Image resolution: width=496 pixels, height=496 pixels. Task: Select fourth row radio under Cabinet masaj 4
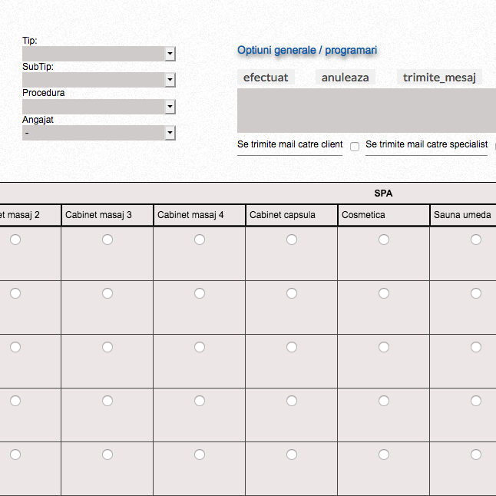tap(200, 401)
